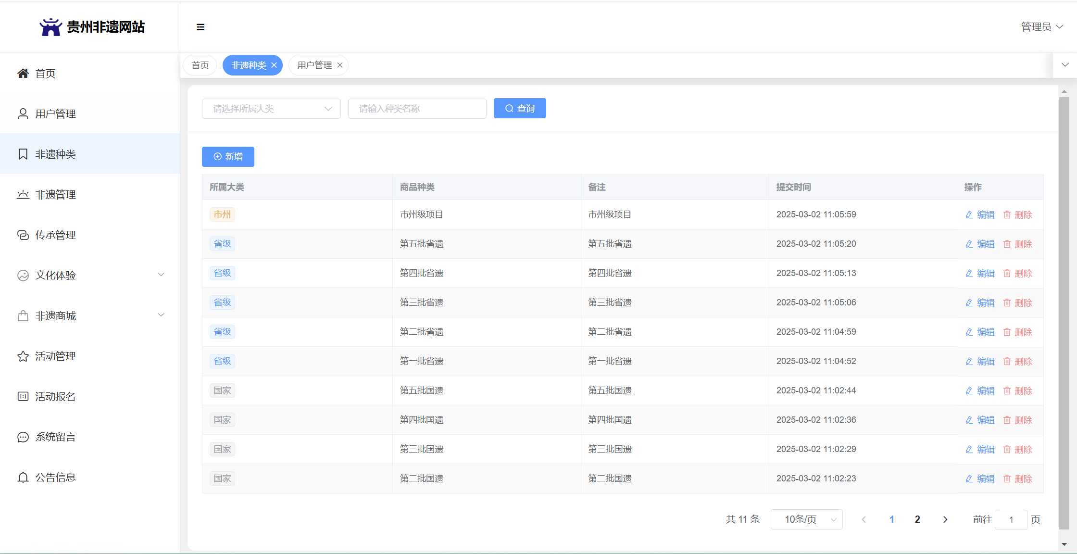Click the 请输入种类名称 input field
The image size is (1077, 554).
tap(417, 109)
